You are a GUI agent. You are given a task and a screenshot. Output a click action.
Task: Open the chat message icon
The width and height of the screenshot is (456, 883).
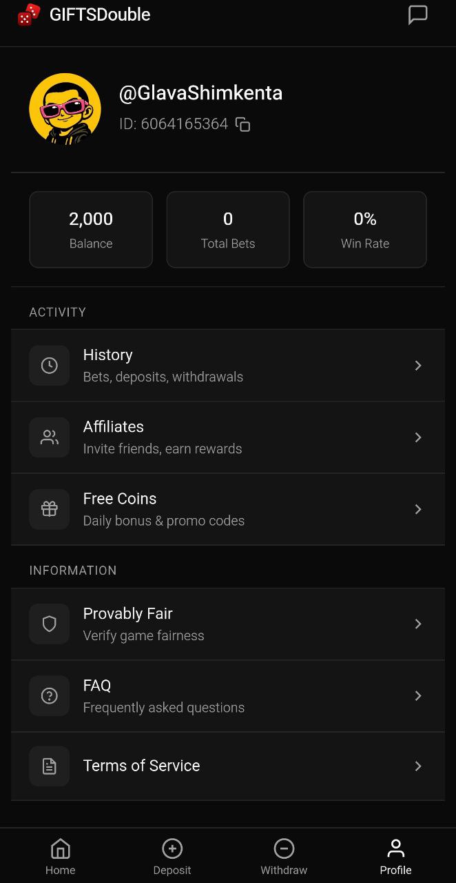pos(418,14)
